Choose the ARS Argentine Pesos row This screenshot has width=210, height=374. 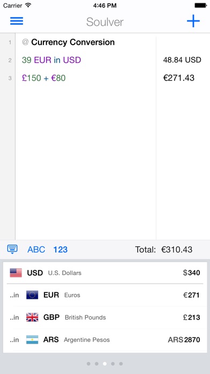click(105, 340)
